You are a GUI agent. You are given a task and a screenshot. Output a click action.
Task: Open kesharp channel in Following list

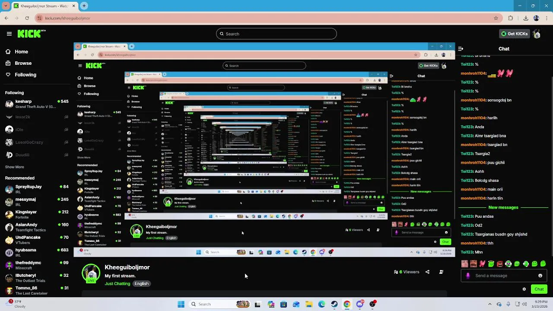point(36,104)
